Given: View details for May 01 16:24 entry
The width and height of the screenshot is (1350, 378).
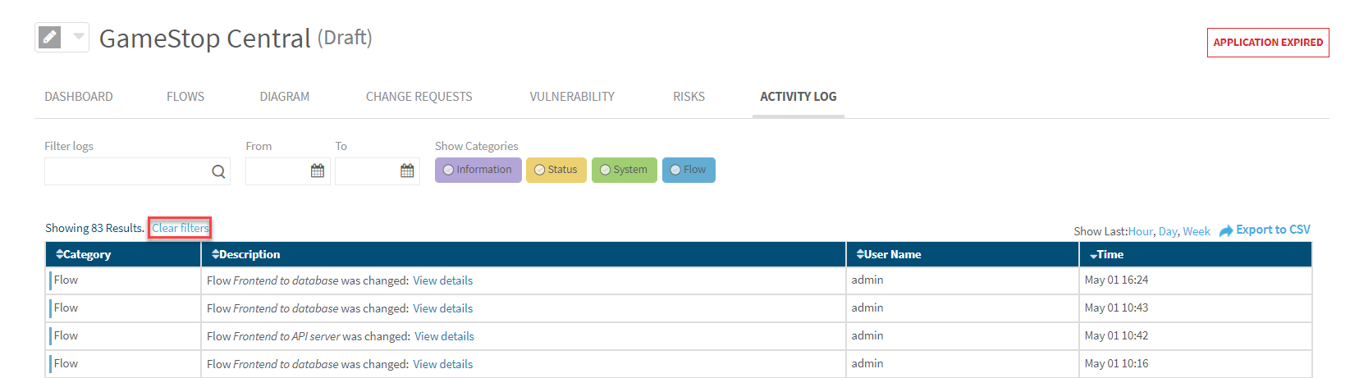Looking at the screenshot, I should pyautogui.click(x=442, y=280).
